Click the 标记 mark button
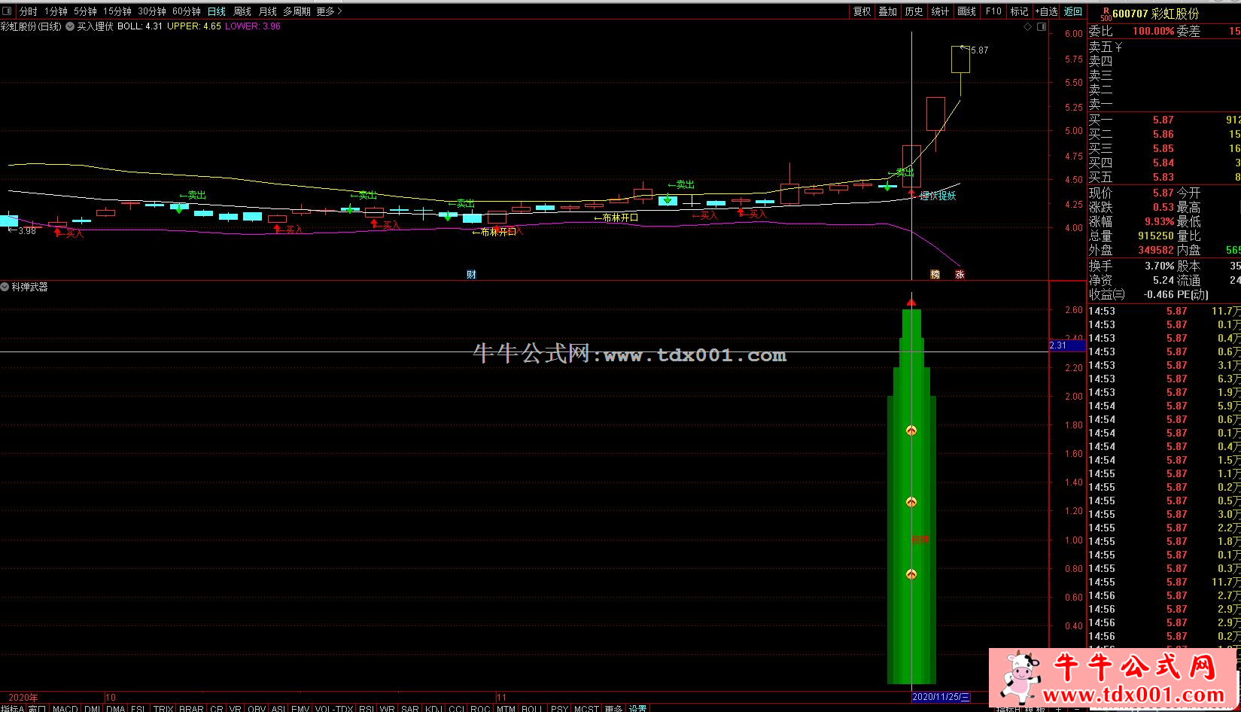 pos(1019,11)
